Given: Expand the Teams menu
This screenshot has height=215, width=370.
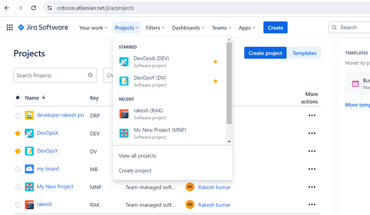Looking at the screenshot, I should (x=222, y=28).
